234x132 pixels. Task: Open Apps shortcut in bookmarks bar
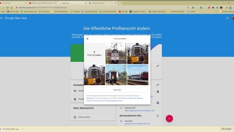coord(3,11)
